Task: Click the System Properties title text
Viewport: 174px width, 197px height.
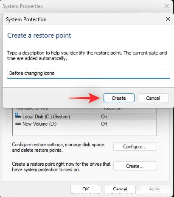Action: (x=22, y=6)
